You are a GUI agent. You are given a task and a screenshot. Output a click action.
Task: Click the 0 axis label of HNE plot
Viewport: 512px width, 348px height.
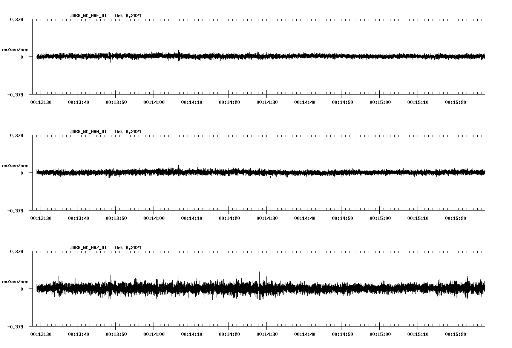pos(21,57)
